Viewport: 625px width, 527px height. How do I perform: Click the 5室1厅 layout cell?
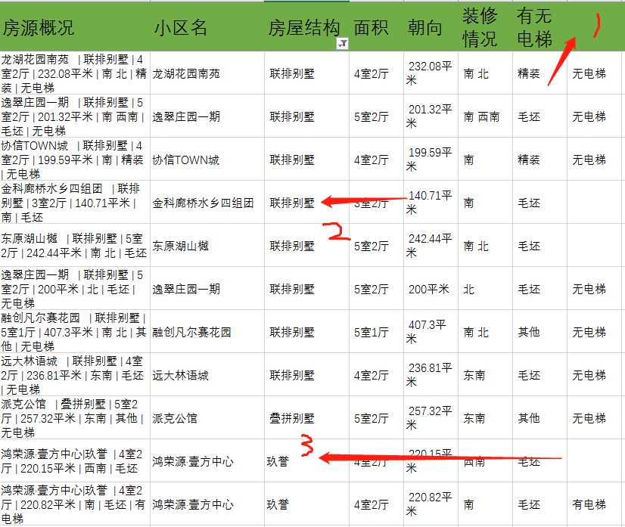click(376, 331)
